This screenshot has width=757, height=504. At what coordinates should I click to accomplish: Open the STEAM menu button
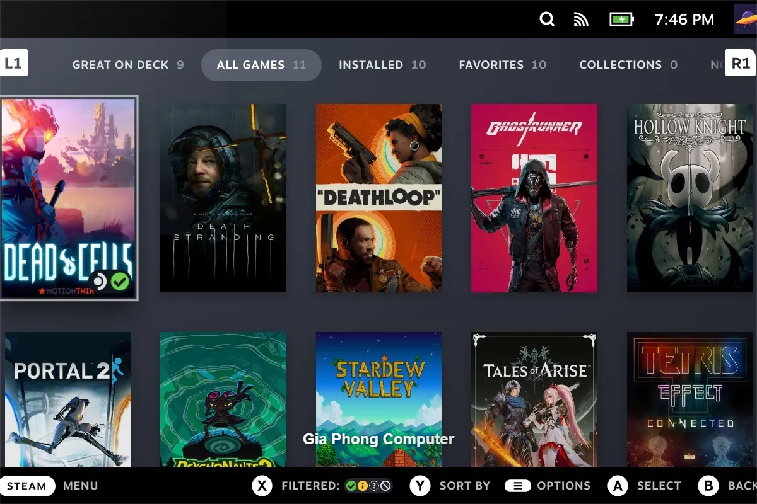(x=27, y=486)
